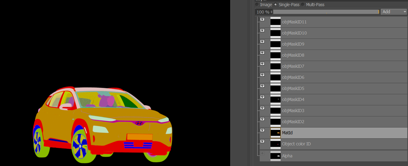Viewport: 408px width, 166px height.
Task: Select the objMaskID4 layer name
Action: pos(293,100)
